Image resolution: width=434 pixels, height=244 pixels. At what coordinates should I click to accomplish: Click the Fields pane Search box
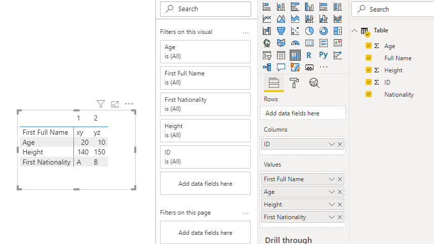click(393, 9)
